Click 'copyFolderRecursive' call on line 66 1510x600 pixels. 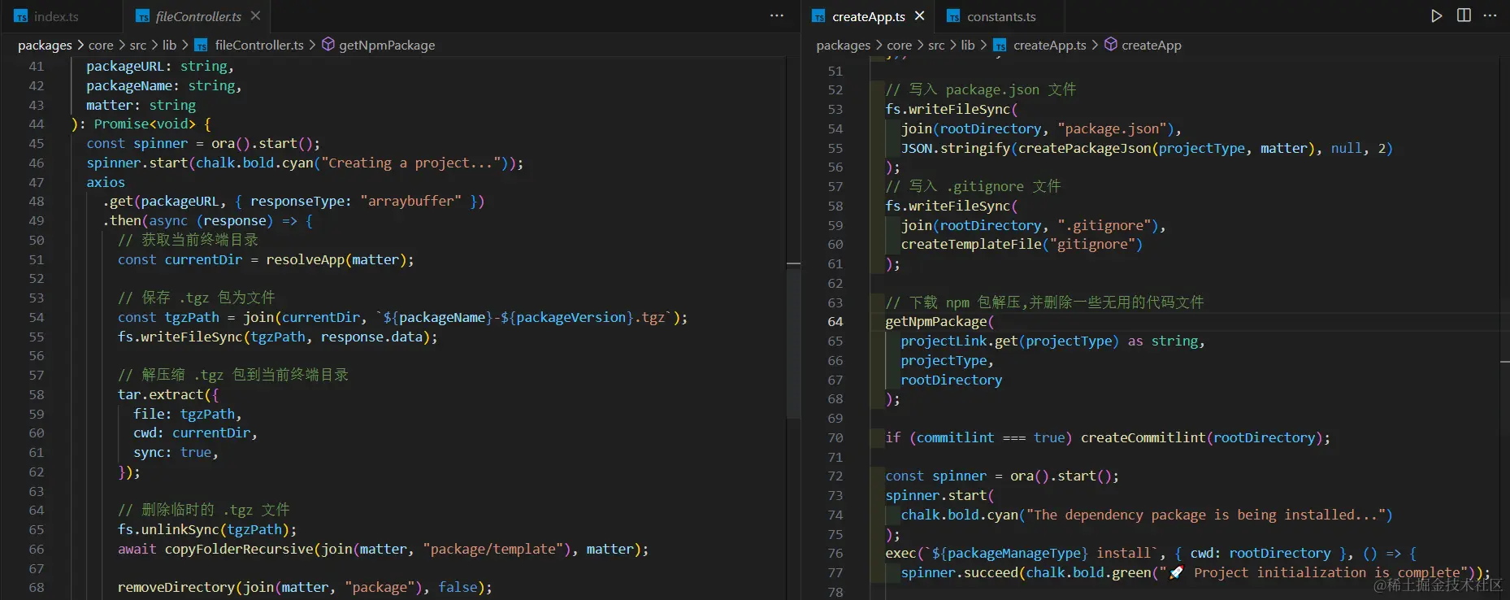(x=239, y=550)
